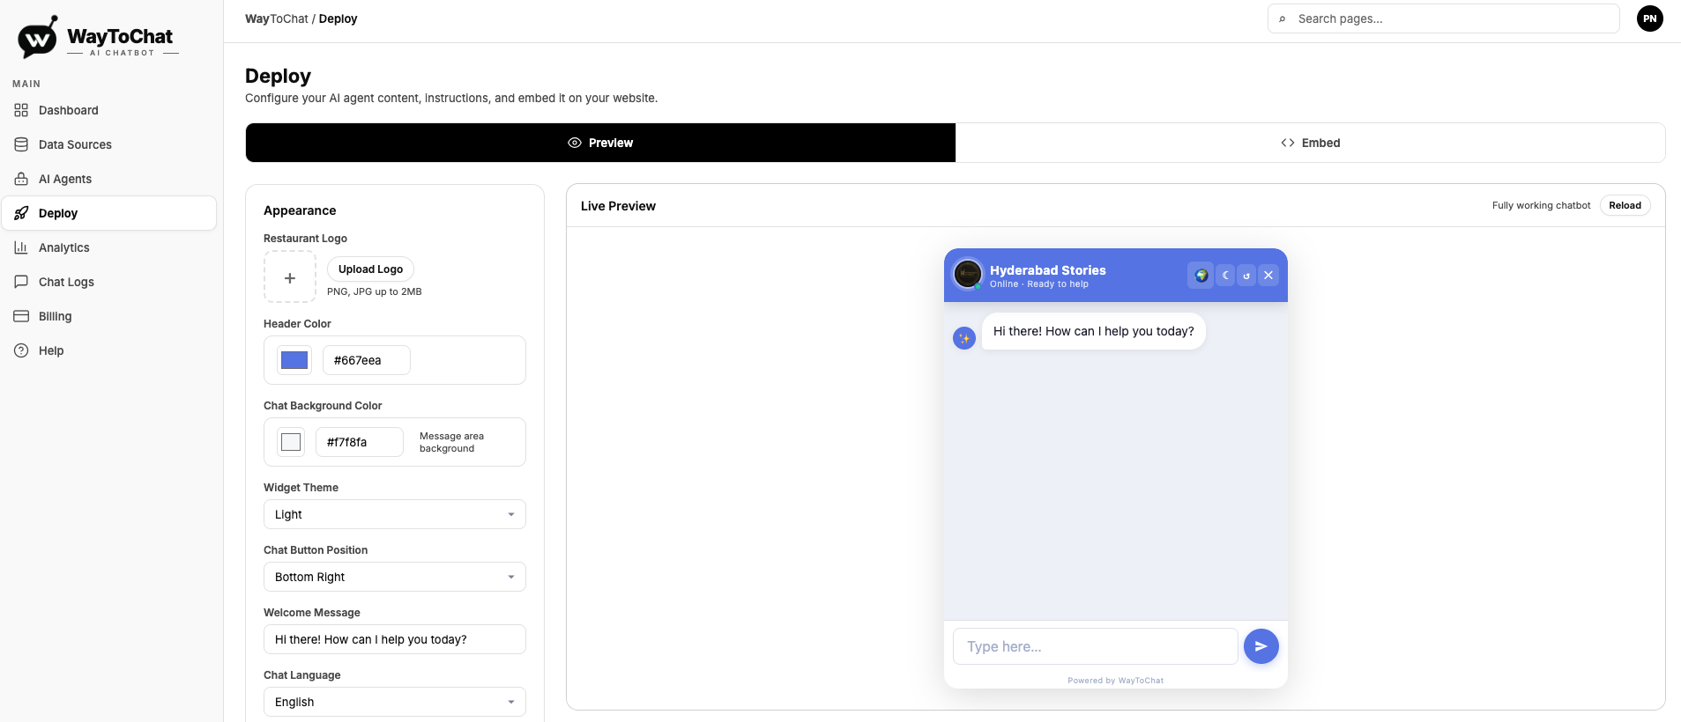The width and height of the screenshot is (1681, 722).
Task: Click the Message area background label
Action: (451, 442)
